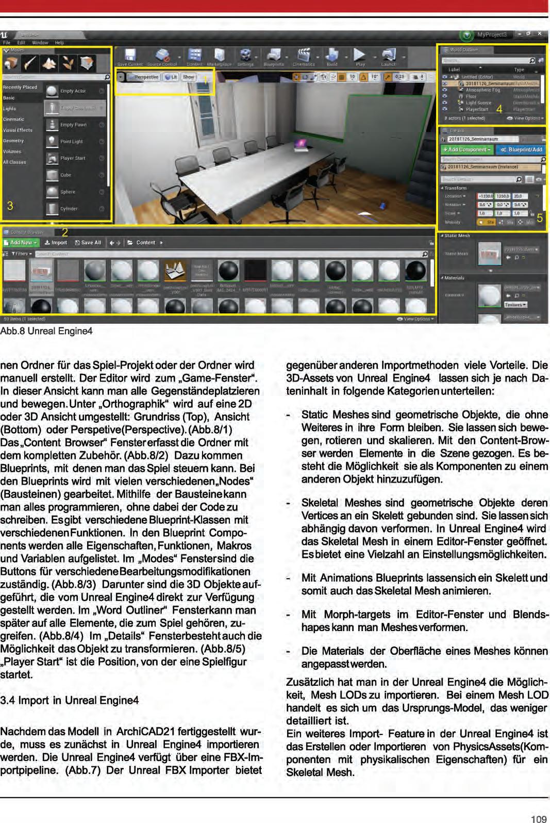The width and height of the screenshot is (550, 823).
Task: Click the Static Mesh preview thumbnail
Action: 489,254
